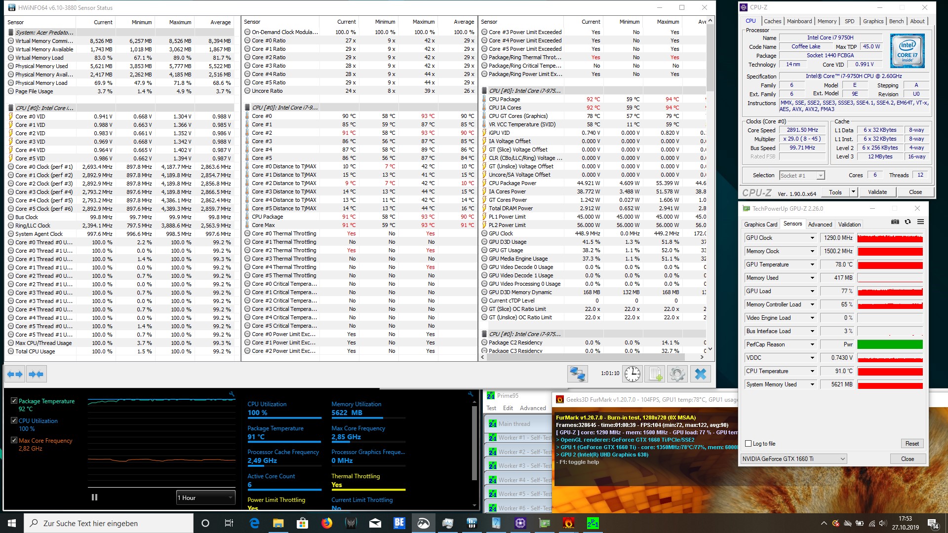Click the wrench settings icon above the graph
Image resolution: width=948 pixels, height=533 pixels.
coord(232,394)
